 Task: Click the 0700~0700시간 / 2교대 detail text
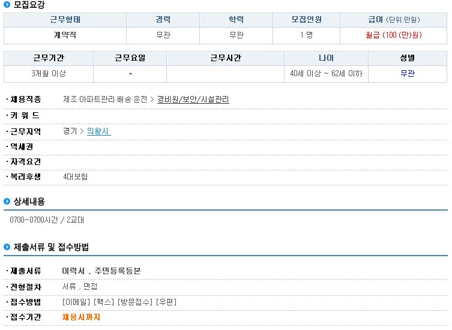[47, 220]
